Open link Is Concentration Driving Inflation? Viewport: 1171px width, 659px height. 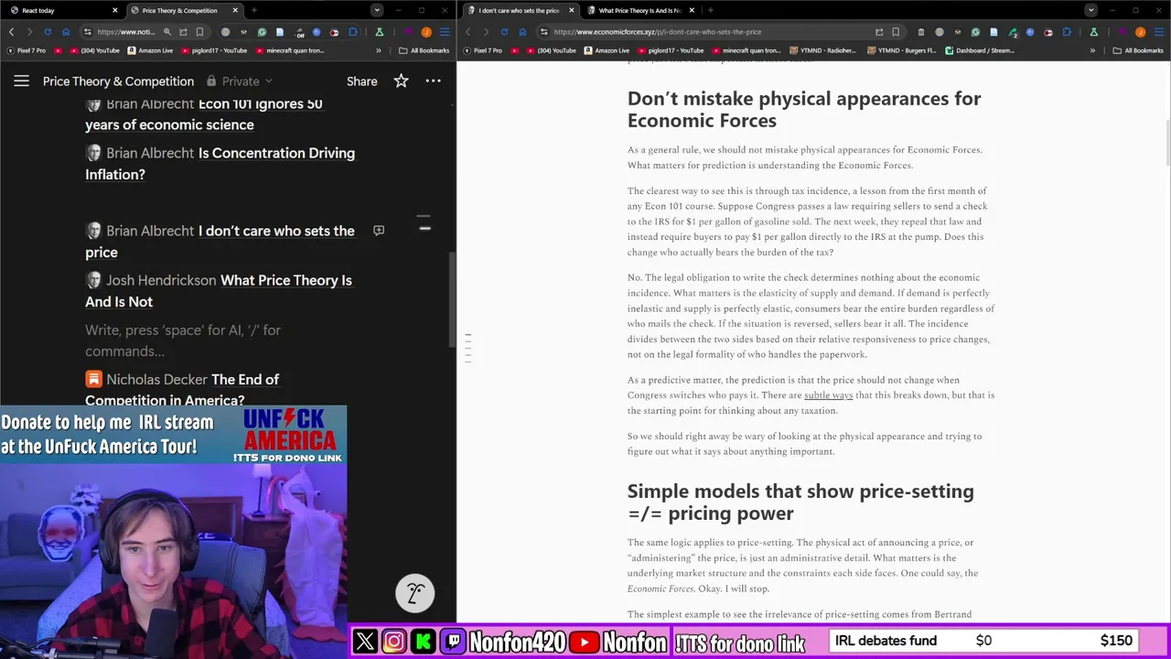(220, 164)
